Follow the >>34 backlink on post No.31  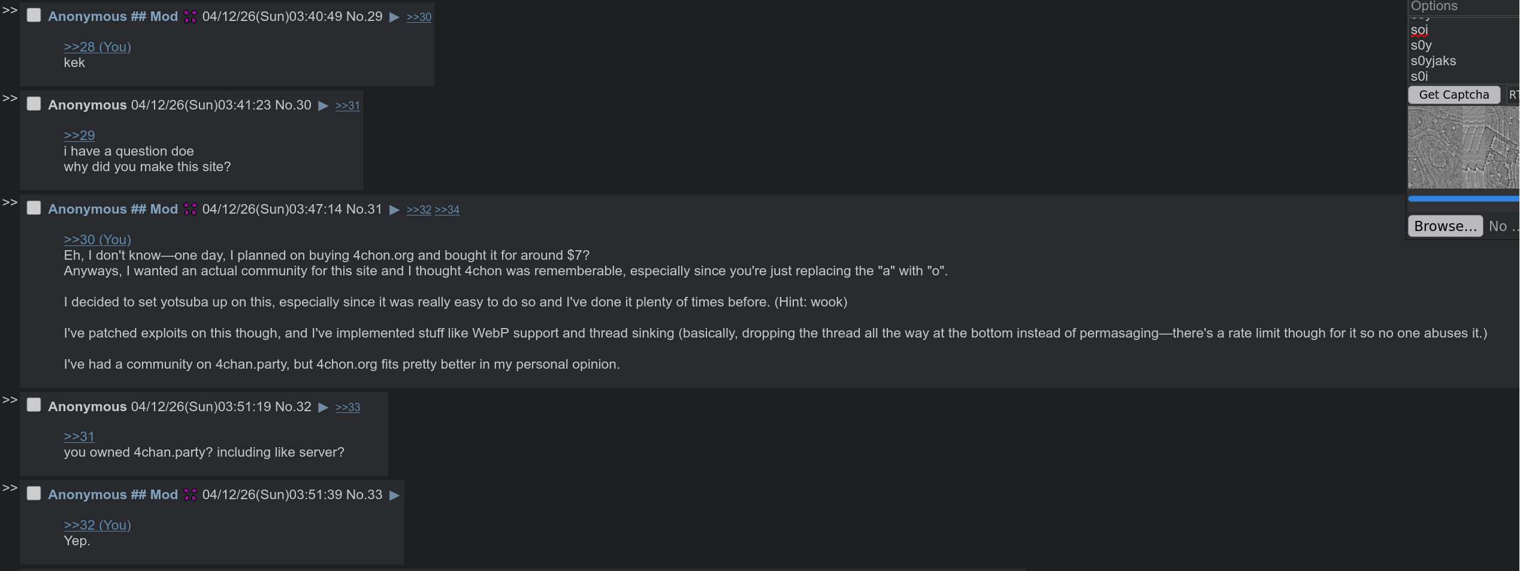[x=447, y=210]
